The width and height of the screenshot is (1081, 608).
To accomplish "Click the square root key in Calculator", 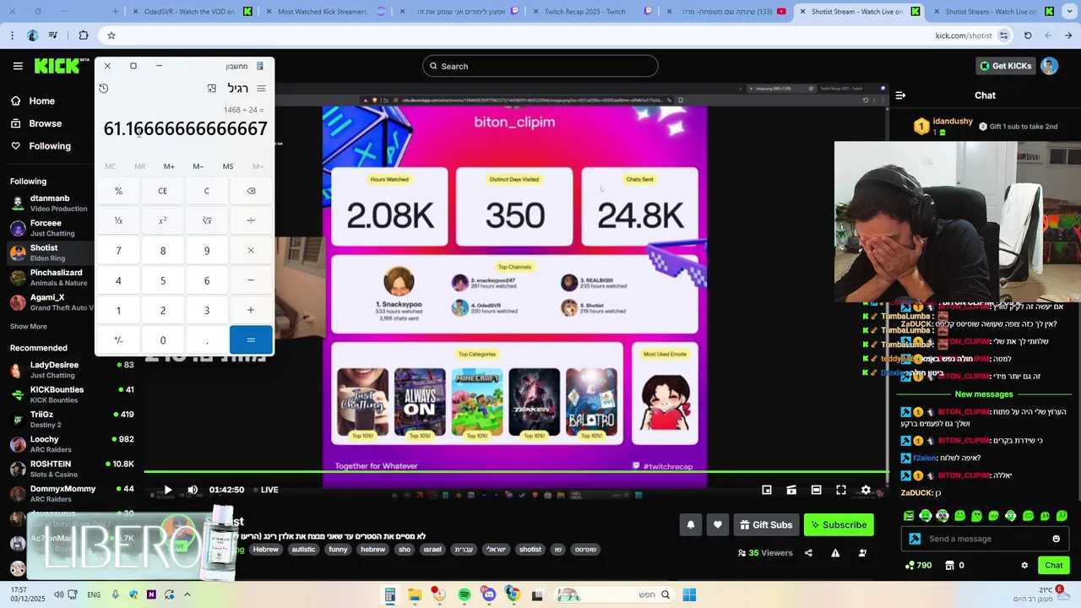I will [207, 220].
